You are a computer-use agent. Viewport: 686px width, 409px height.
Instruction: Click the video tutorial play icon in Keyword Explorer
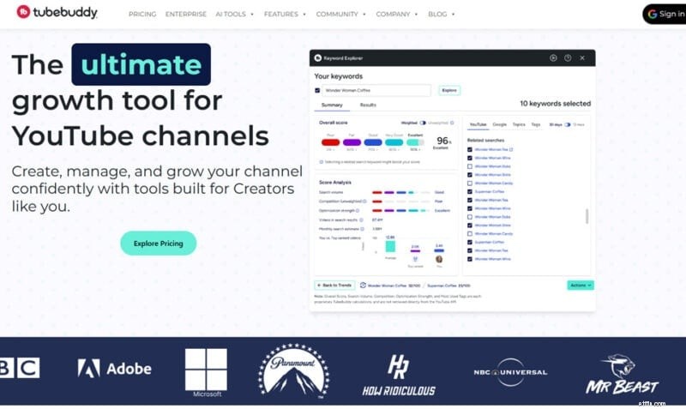click(x=553, y=57)
